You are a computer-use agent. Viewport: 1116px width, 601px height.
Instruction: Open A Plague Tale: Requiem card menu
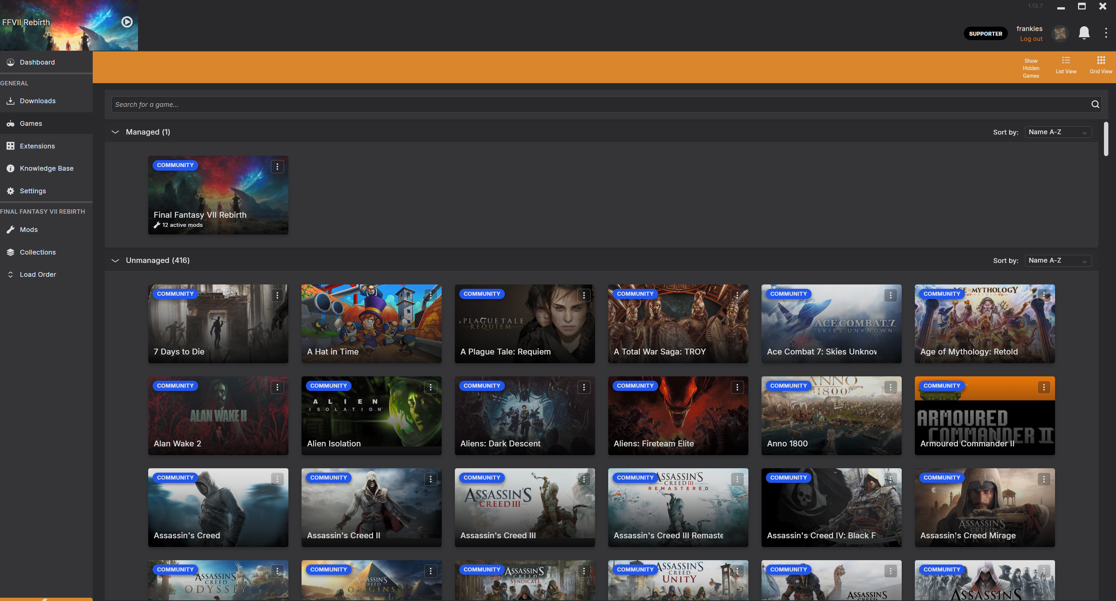pos(584,295)
